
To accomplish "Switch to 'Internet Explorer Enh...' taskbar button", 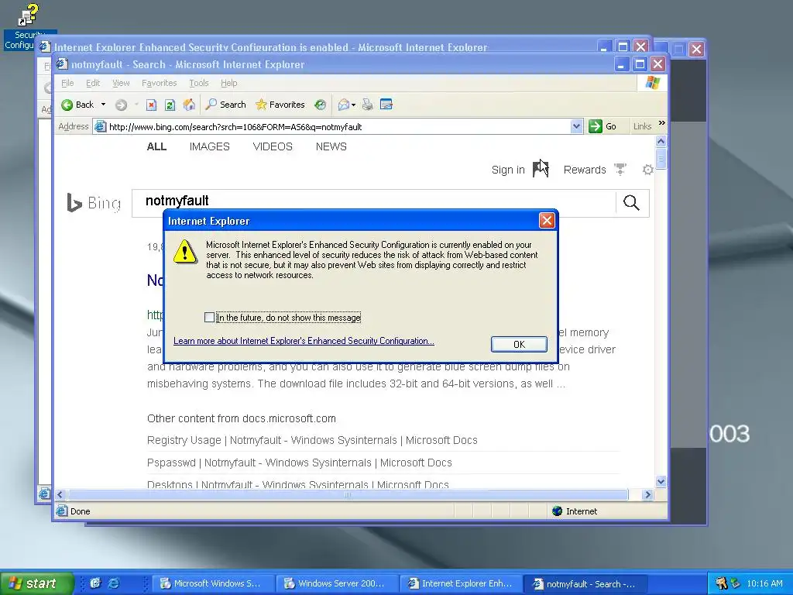I will pyautogui.click(x=461, y=583).
